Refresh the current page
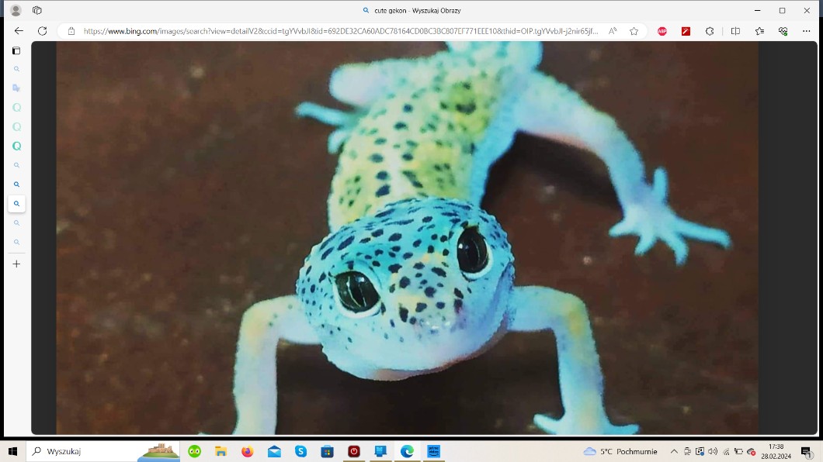This screenshot has height=462, width=823. point(43,31)
